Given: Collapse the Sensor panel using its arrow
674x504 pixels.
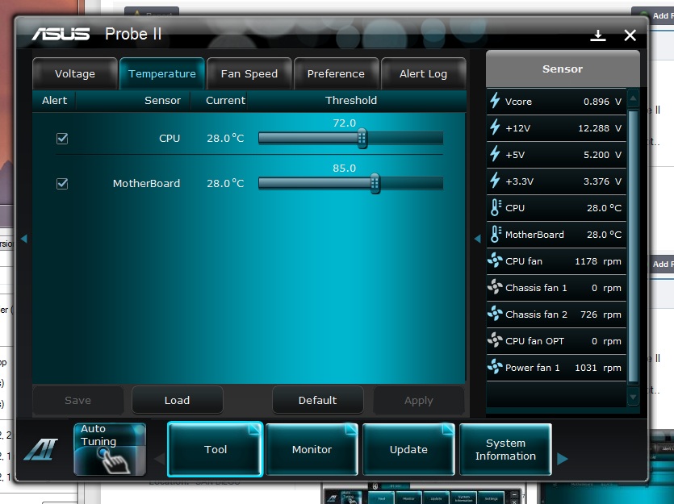Looking at the screenshot, I should tap(478, 239).
